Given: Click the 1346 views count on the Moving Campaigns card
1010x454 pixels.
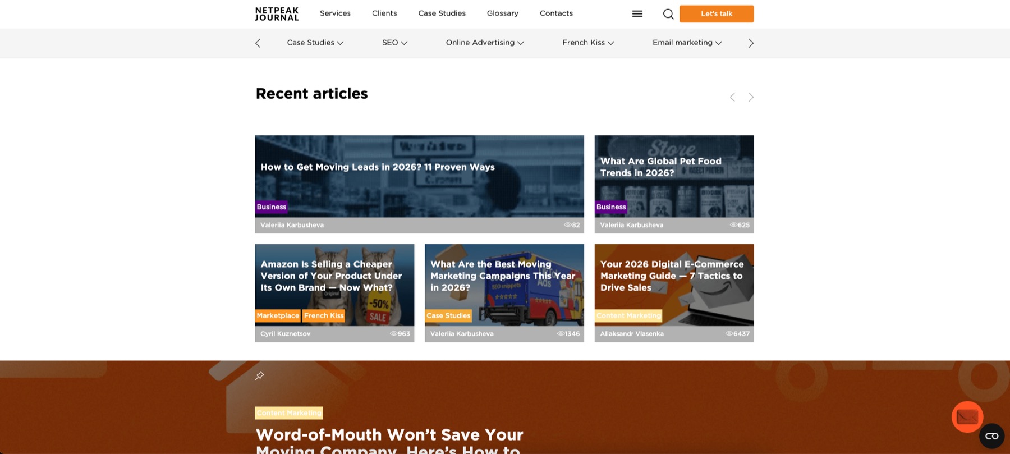Looking at the screenshot, I should click(x=568, y=333).
